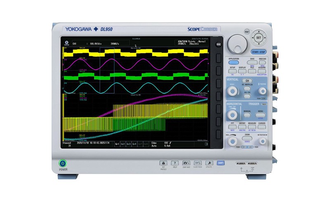Click the CURSOR key
This screenshot has width=330, height=206.
tap(262, 127)
